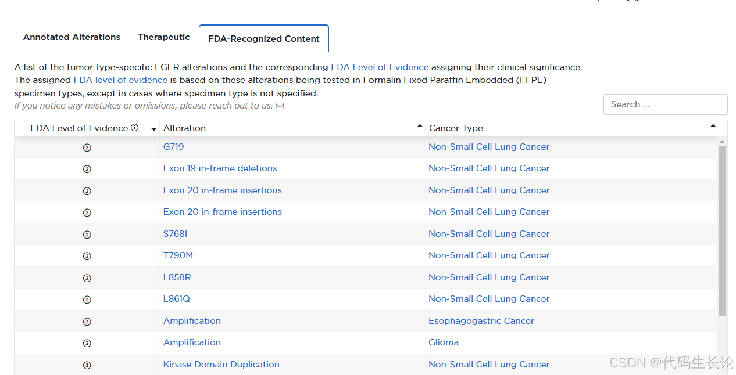Focus the Search input field
Screen dimensions: 736x375
click(x=665, y=104)
